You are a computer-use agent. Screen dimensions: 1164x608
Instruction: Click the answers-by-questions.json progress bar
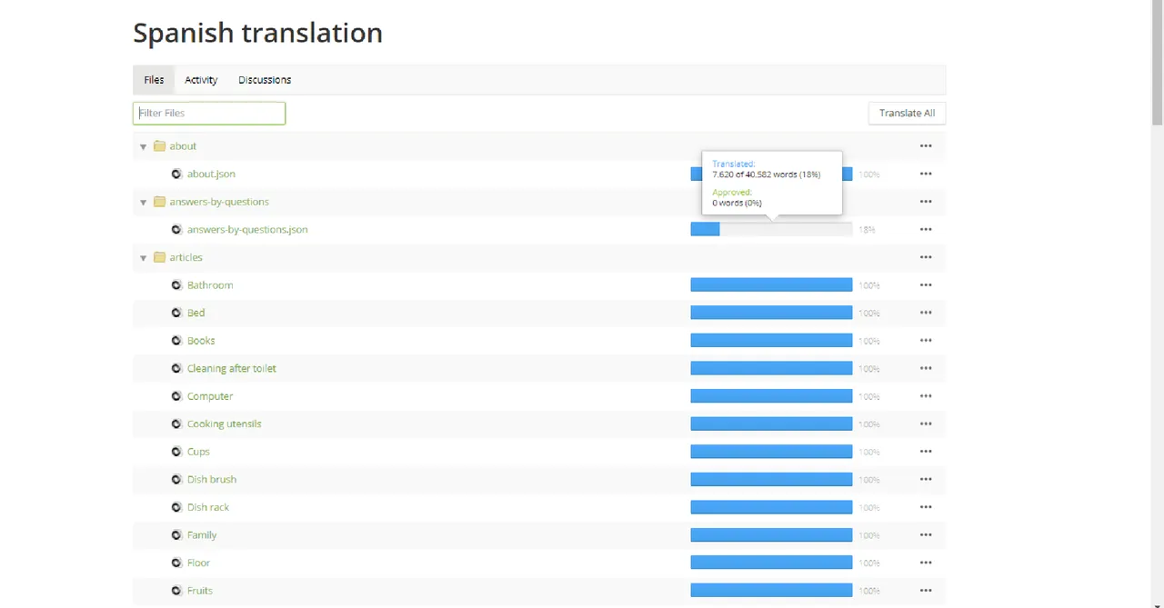[770, 229]
